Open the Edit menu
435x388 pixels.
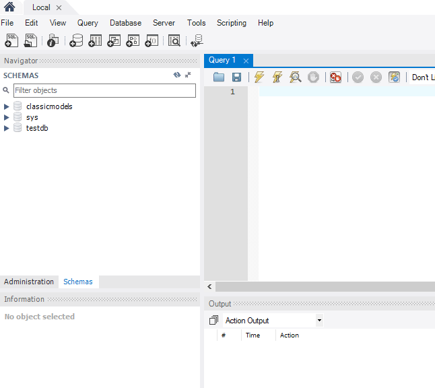coord(32,23)
